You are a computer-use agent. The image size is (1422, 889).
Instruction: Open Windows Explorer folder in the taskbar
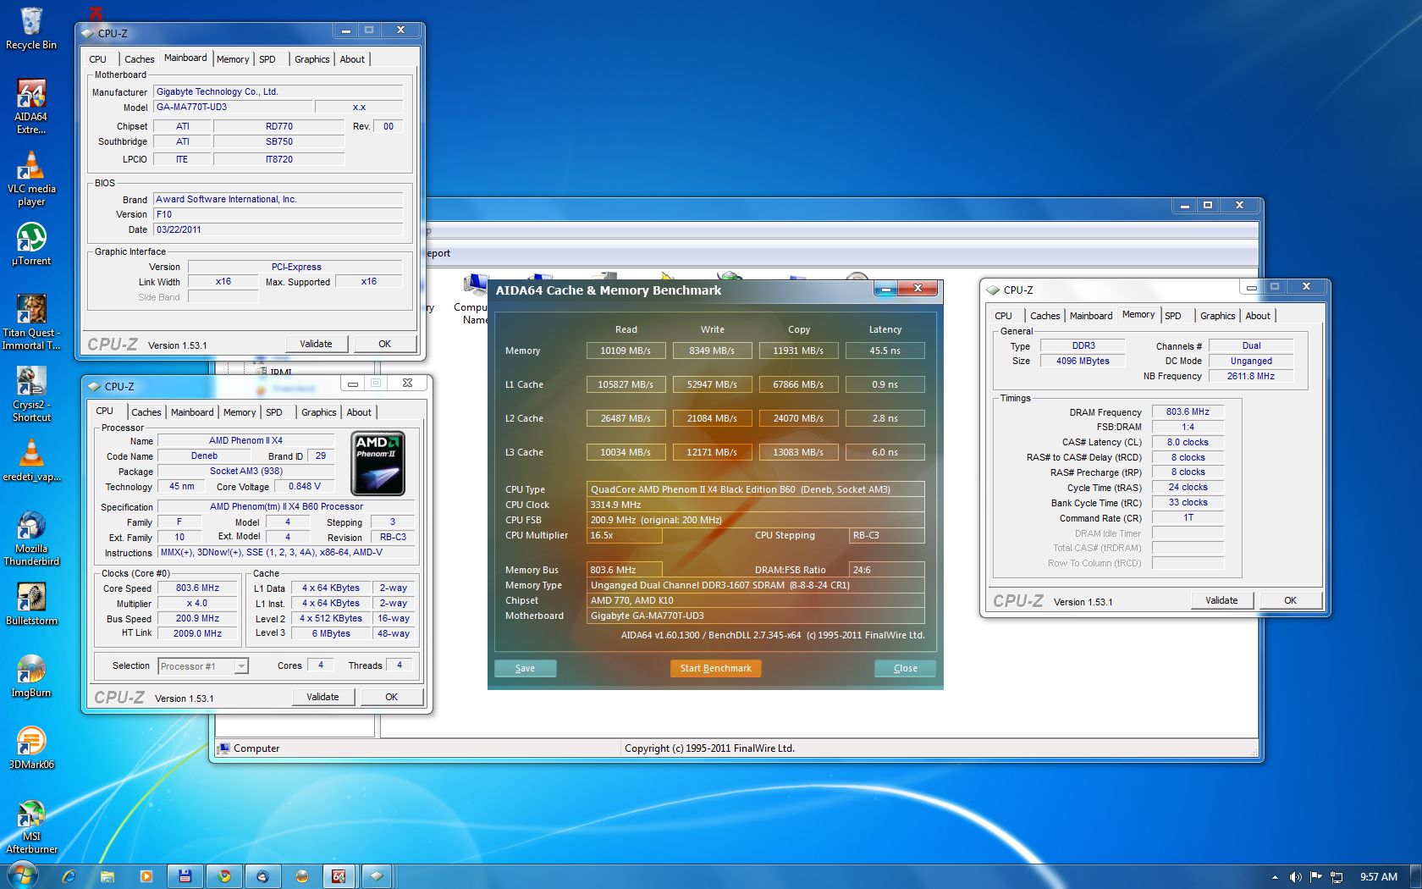coord(107,876)
